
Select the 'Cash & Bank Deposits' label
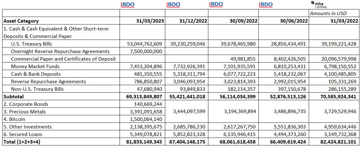point(36,74)
